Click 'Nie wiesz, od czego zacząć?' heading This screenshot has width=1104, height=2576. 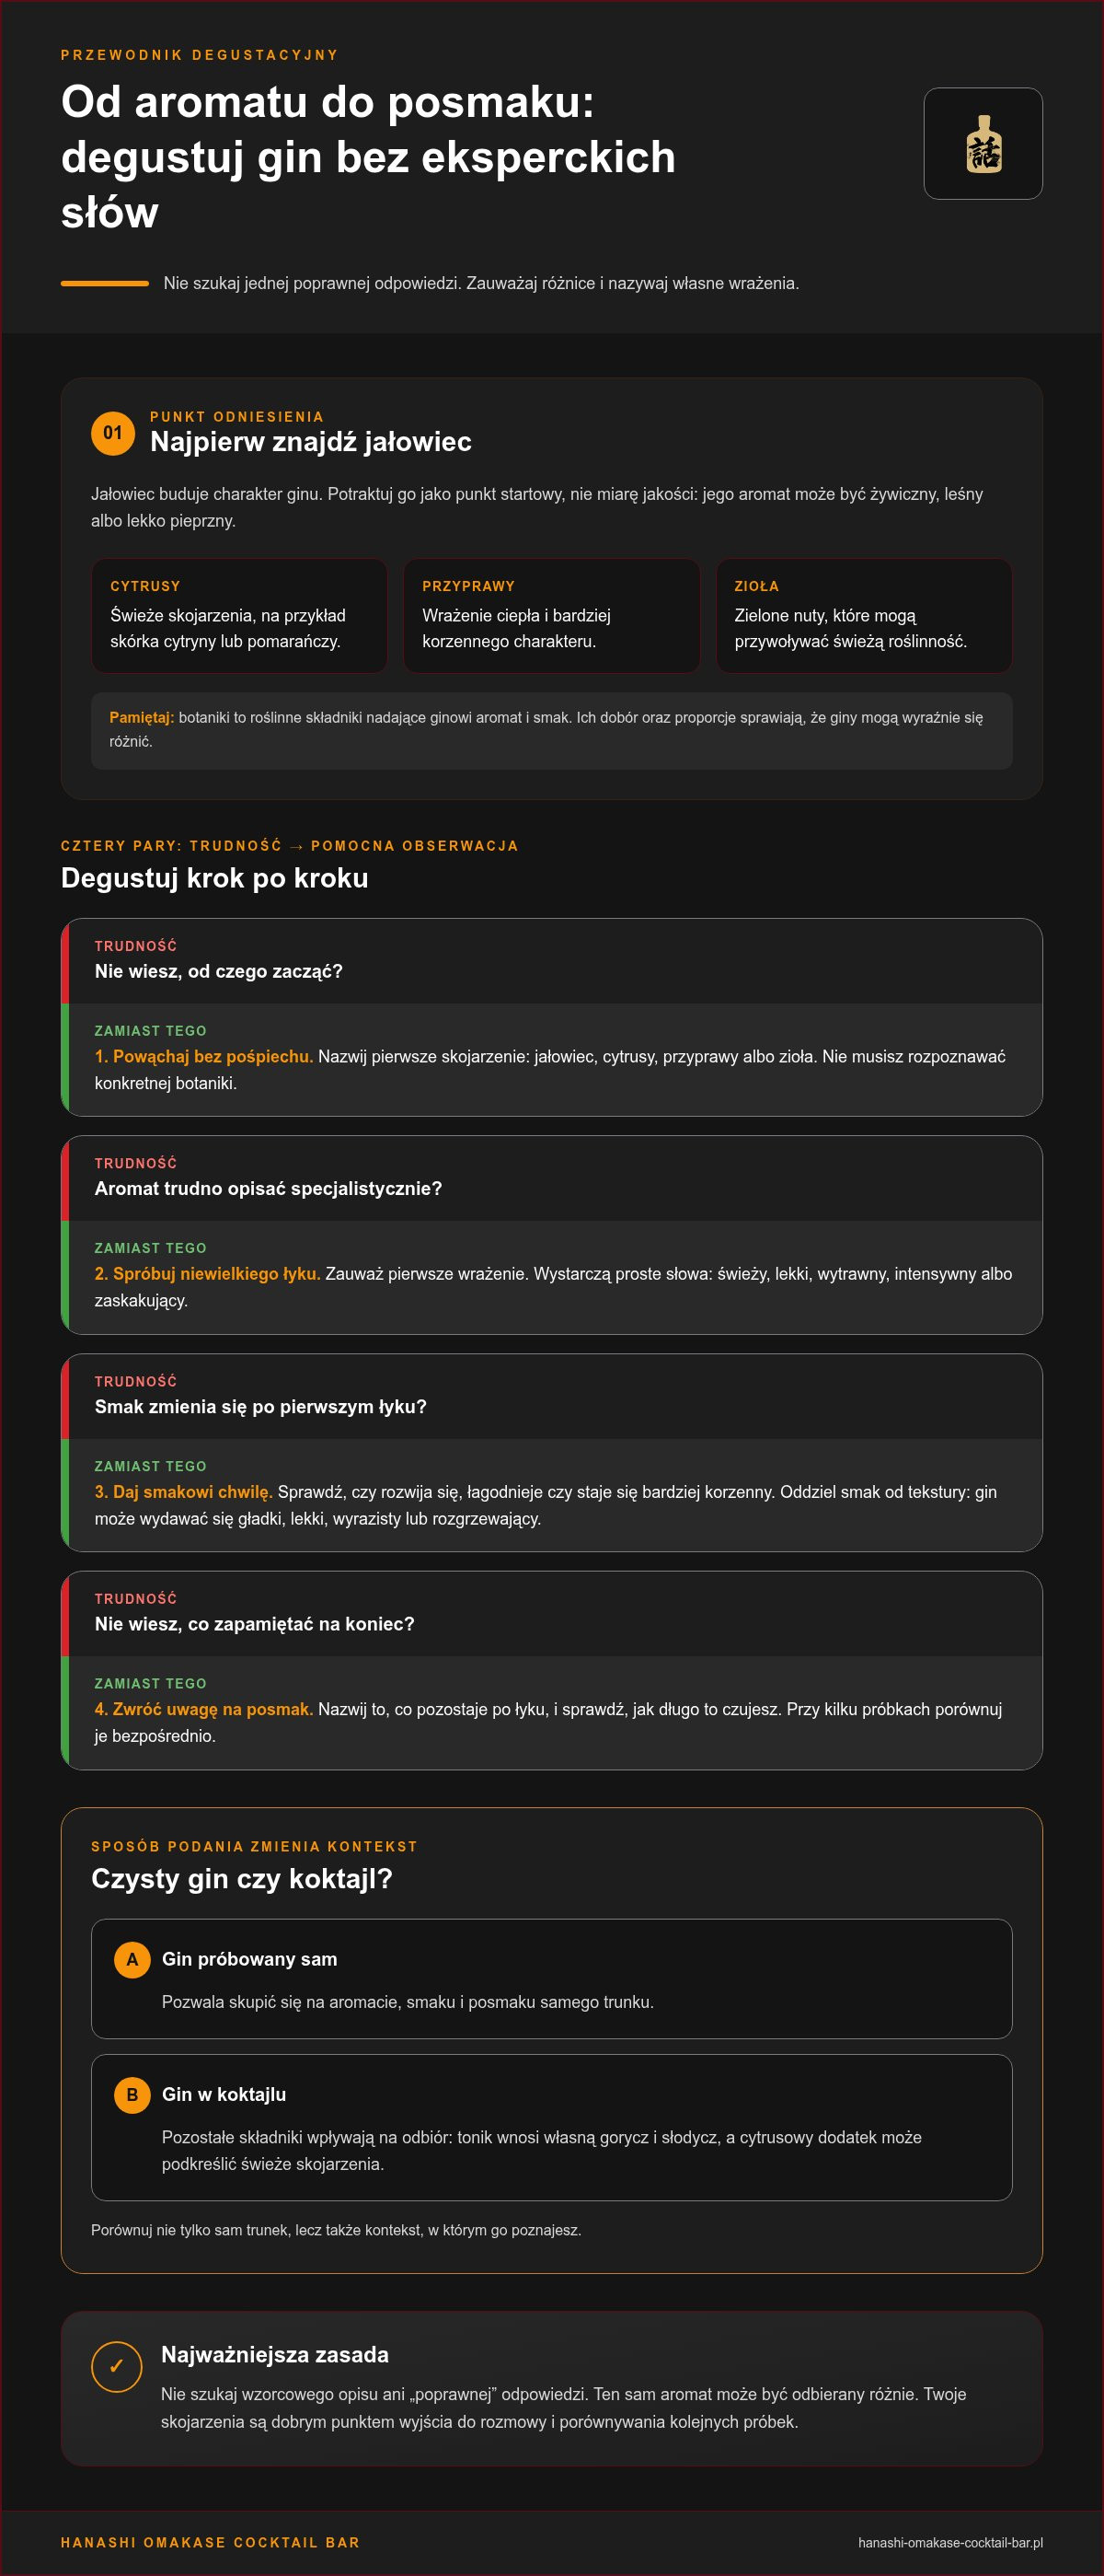click(219, 971)
